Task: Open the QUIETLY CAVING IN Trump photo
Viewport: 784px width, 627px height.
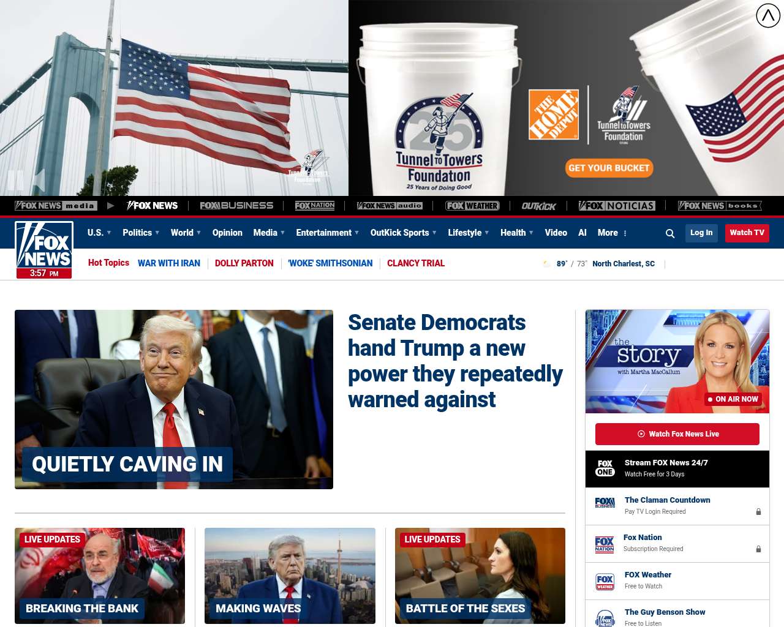Action: (x=174, y=399)
